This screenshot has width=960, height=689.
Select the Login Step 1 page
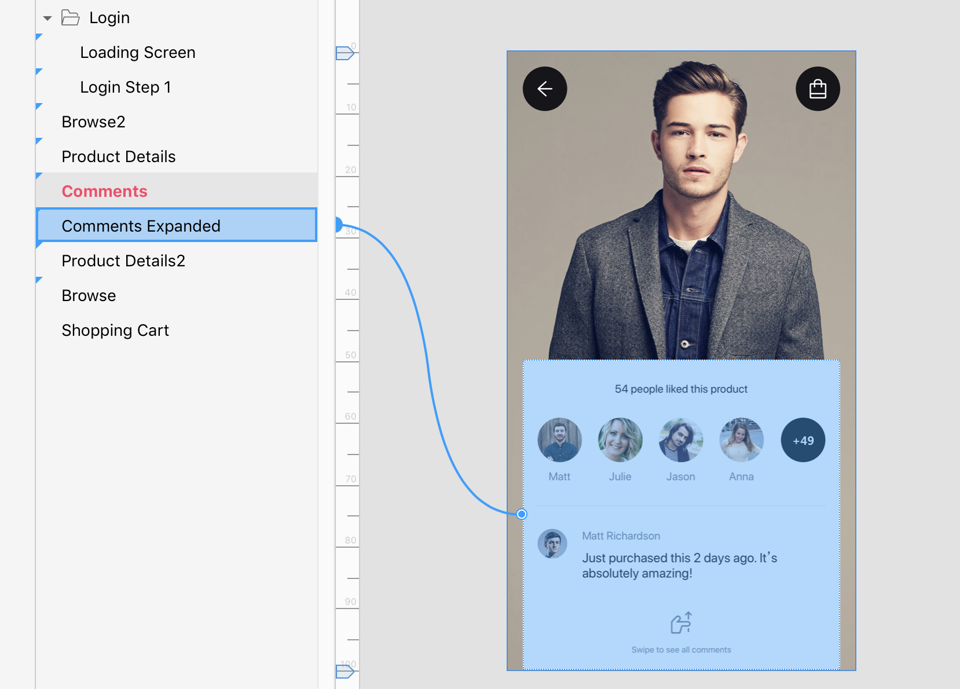tap(126, 87)
